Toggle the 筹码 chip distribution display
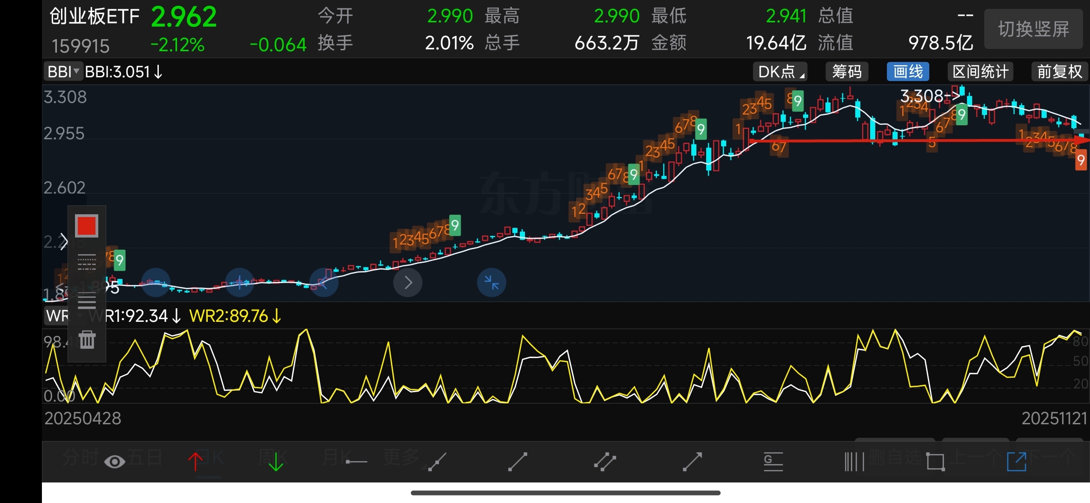The image size is (1090, 503). click(x=846, y=72)
